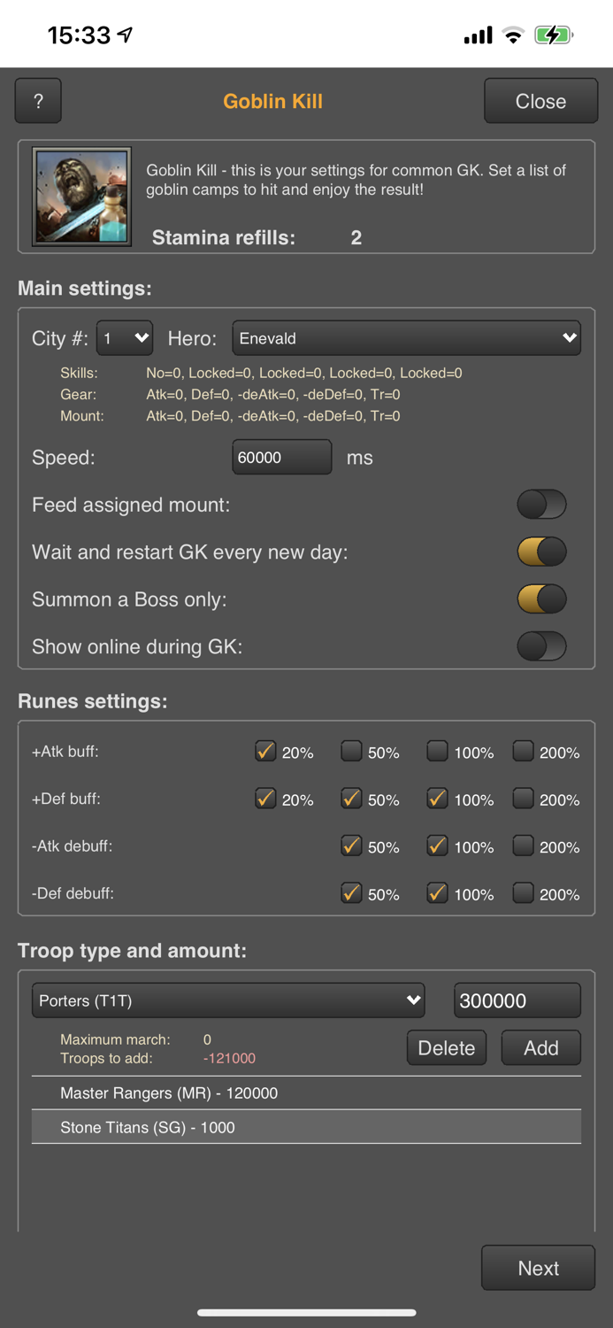The image size is (613, 1328).
Task: Click the Speed input field
Action: click(x=281, y=458)
